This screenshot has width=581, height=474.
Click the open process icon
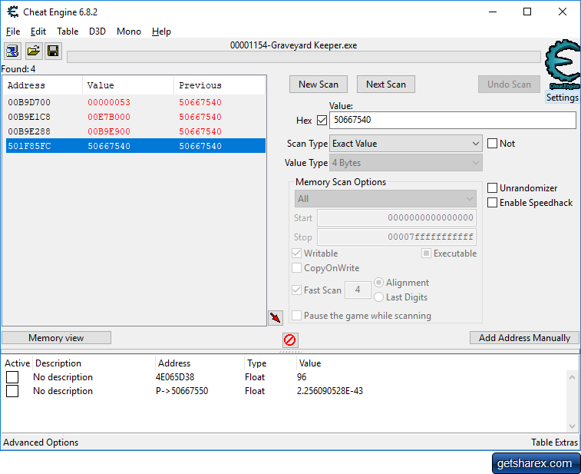[12, 51]
